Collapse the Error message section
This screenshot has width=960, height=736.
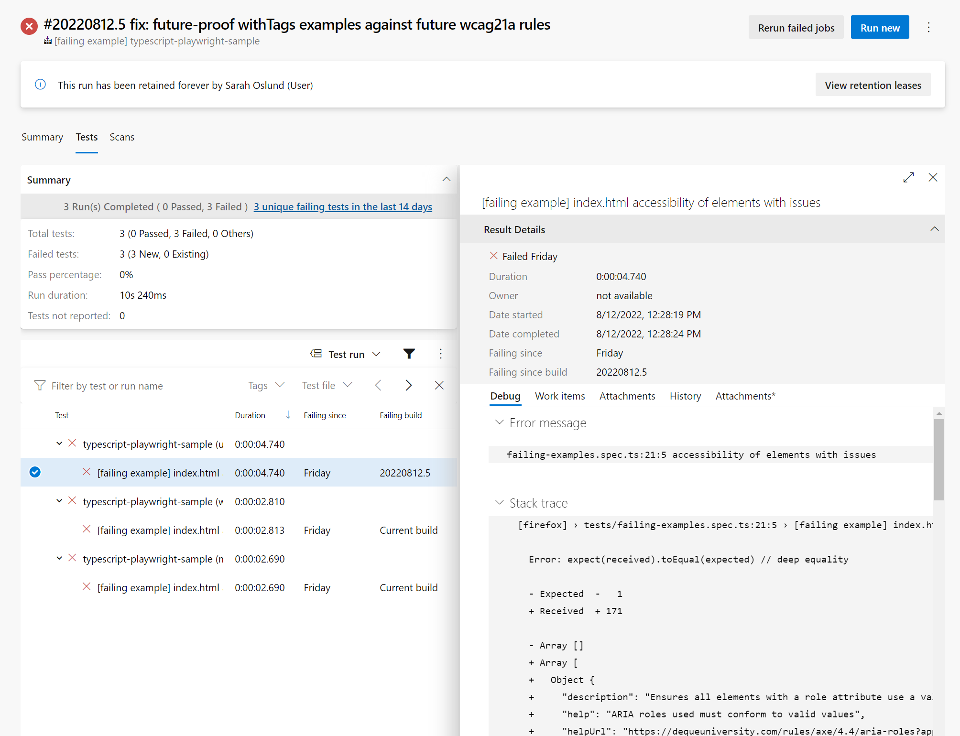coord(499,422)
